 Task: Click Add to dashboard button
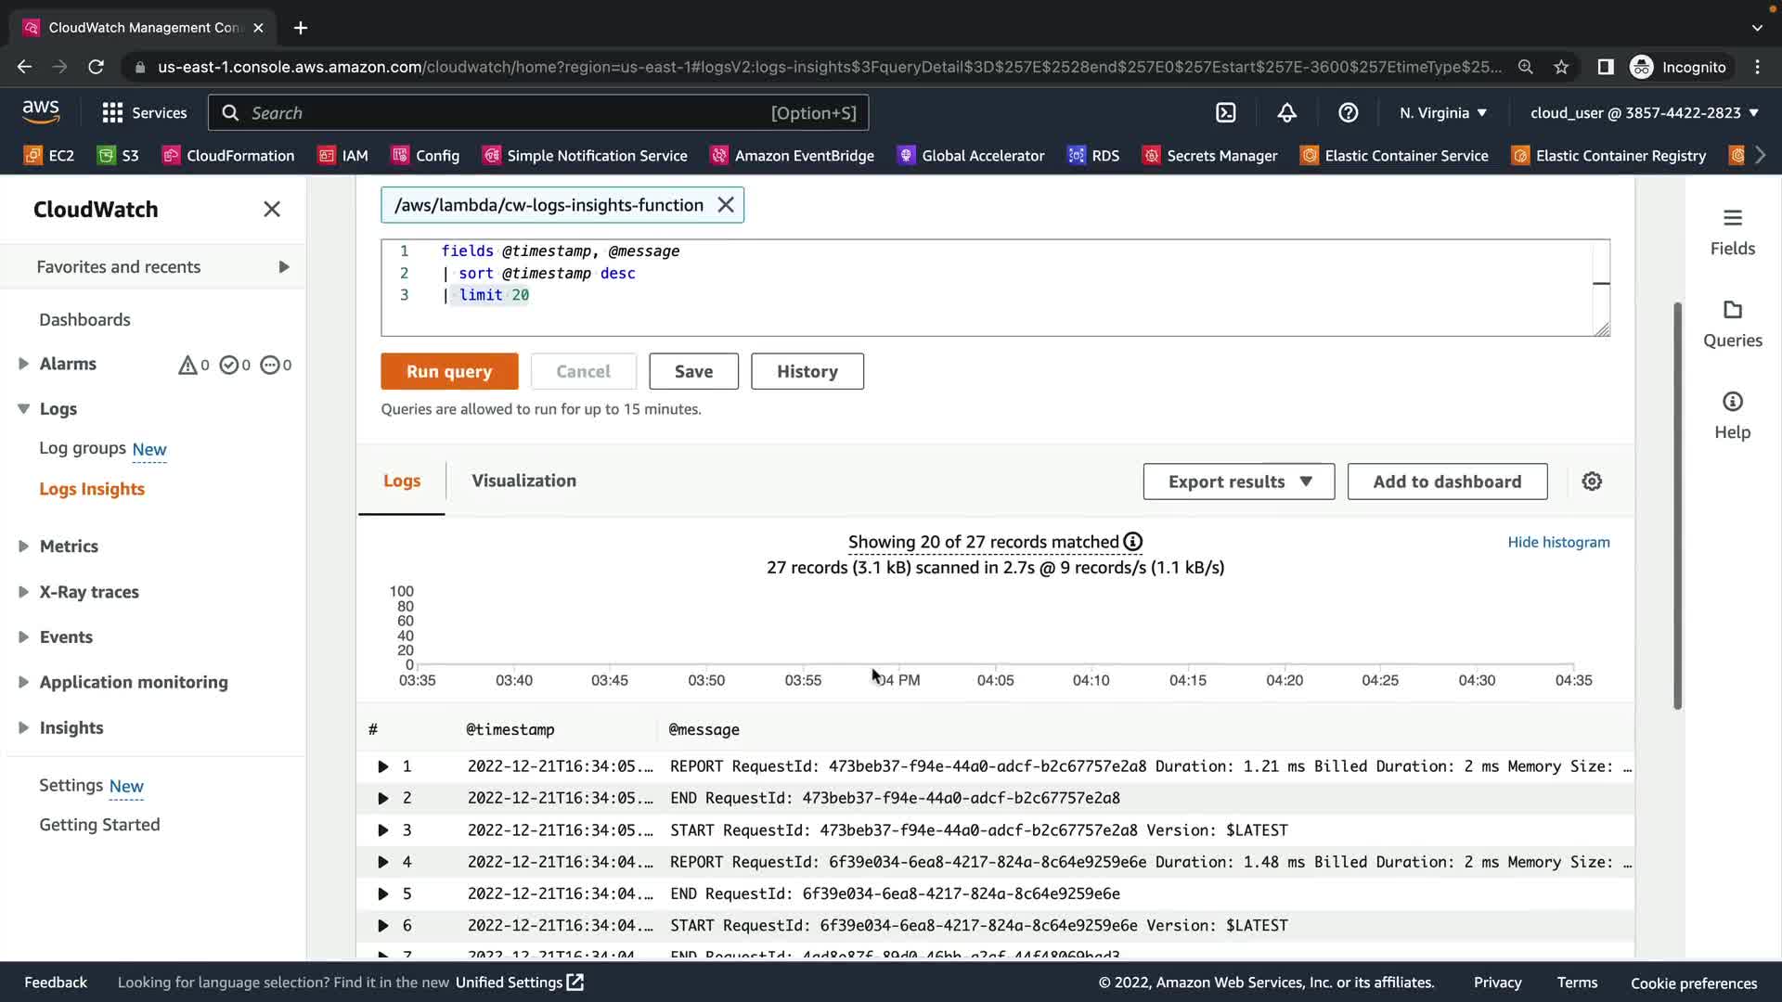(1447, 482)
